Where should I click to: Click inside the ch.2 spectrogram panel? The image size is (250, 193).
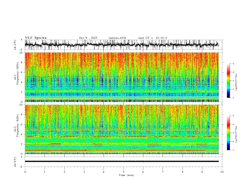pos(122,129)
